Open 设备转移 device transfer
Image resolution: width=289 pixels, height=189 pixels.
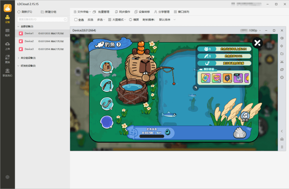click(x=142, y=12)
